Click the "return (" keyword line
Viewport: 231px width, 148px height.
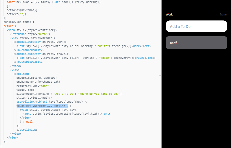coord(10,26)
